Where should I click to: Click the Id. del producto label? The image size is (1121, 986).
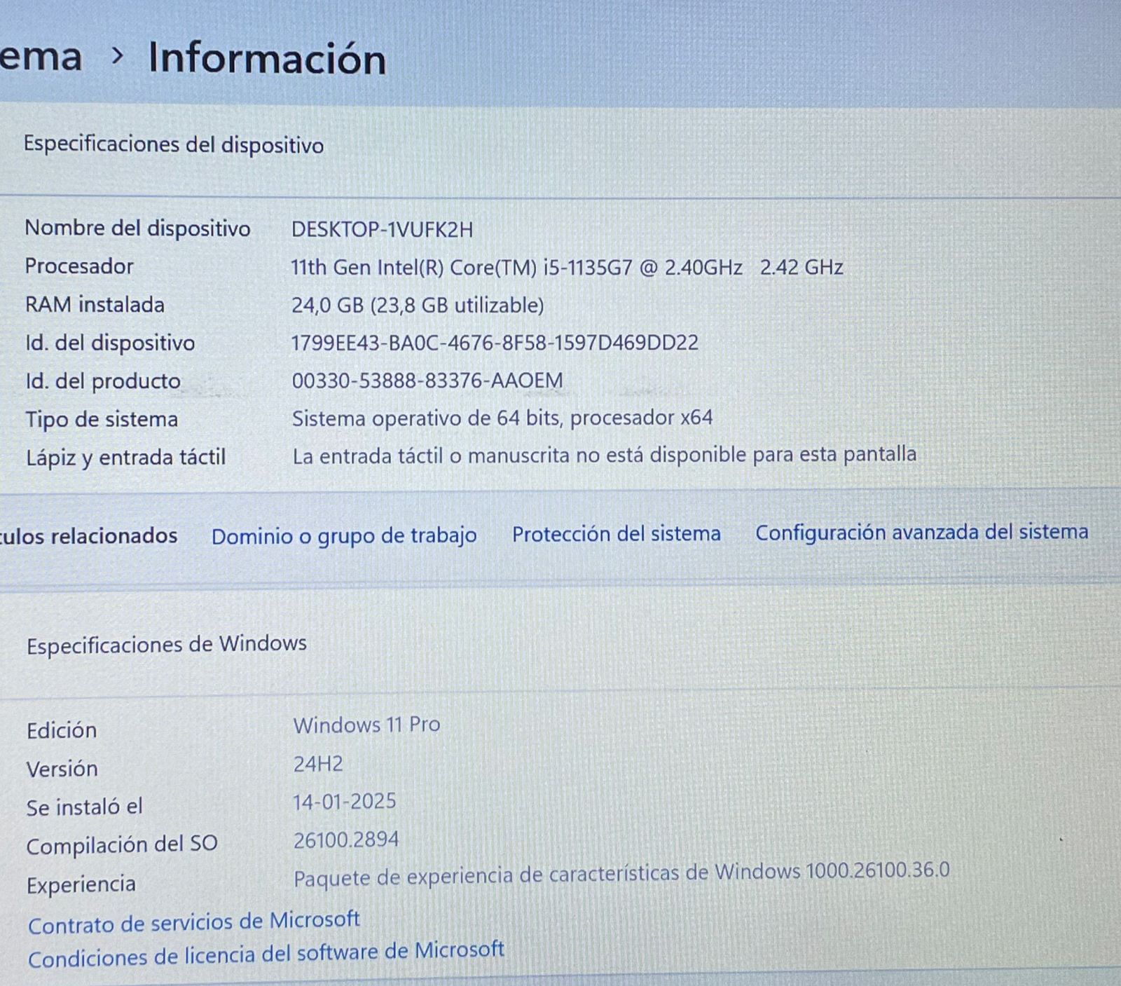coord(103,381)
